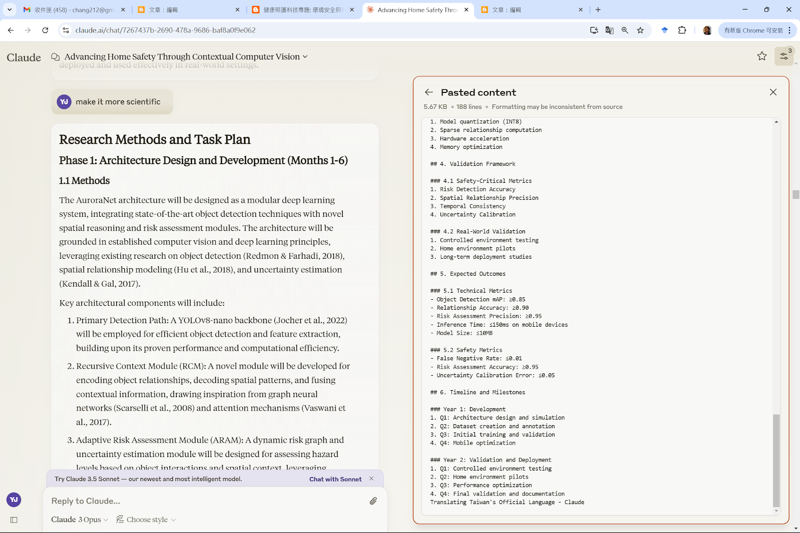Close the 健康照護科技專題 tab
Viewport: 800px width, 533px height.
[352, 9]
